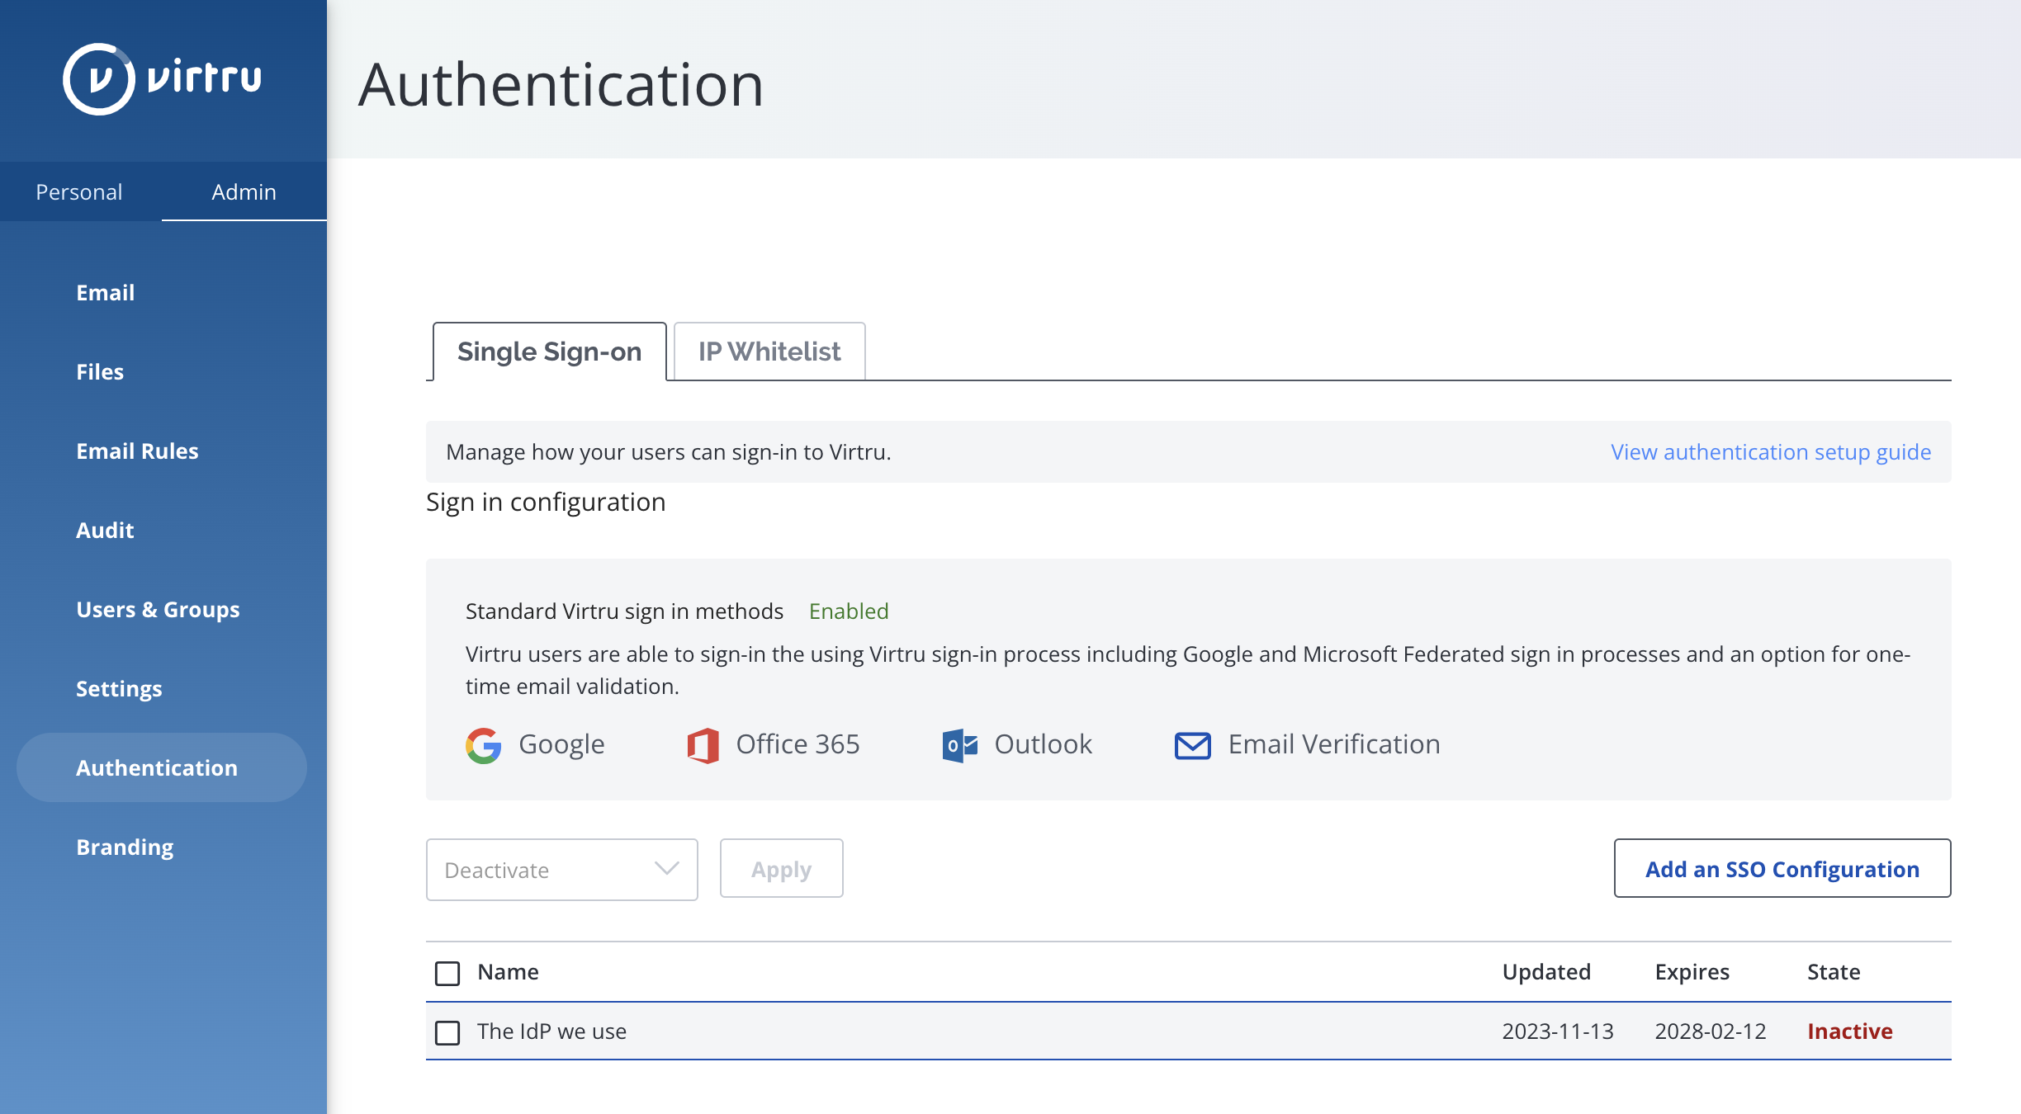Go to Email Rules in the sidebar
Image resolution: width=2021 pixels, height=1114 pixels.
point(137,451)
